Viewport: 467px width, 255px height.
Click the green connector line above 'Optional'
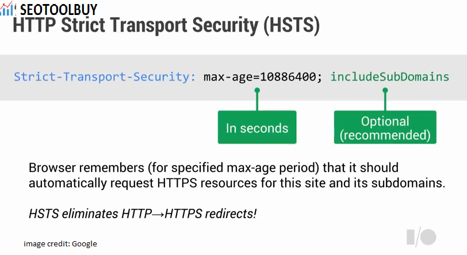coord(385,102)
